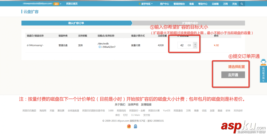This screenshot has width=267, height=135.
Task: Open the 虾米 footer link
Action: 228,111
